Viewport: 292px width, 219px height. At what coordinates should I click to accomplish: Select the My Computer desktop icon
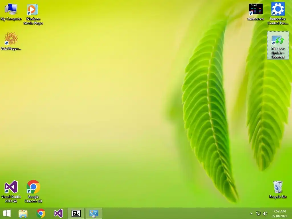click(x=11, y=12)
